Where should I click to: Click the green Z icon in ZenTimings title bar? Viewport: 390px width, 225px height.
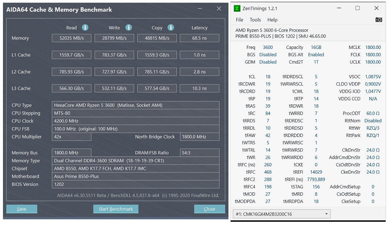[x=237, y=8]
